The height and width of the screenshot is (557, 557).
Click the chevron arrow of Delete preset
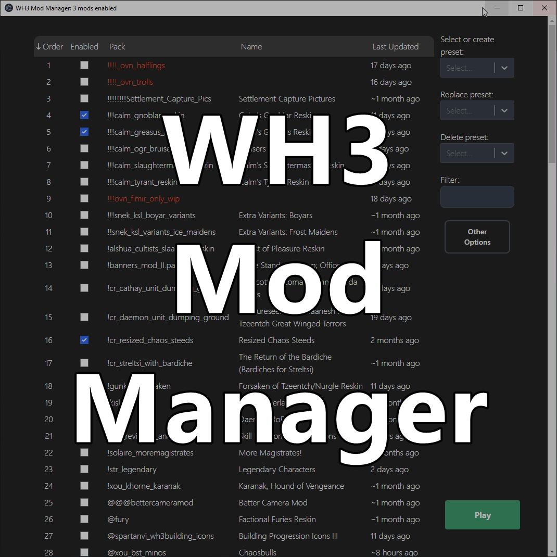[504, 154]
